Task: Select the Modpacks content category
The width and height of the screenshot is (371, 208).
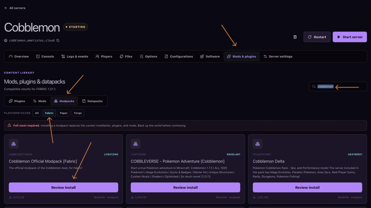Action: click(x=64, y=101)
